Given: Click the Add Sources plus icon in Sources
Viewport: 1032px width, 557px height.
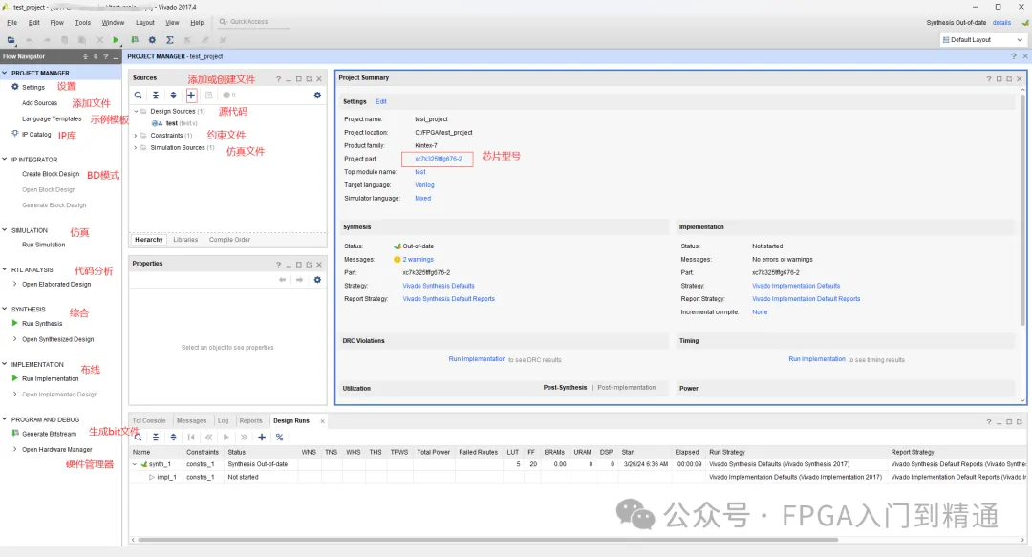Looking at the screenshot, I should 191,96.
